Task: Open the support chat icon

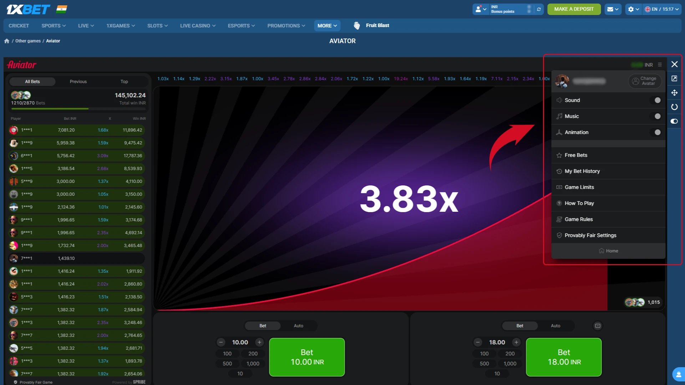Action: pos(678,374)
